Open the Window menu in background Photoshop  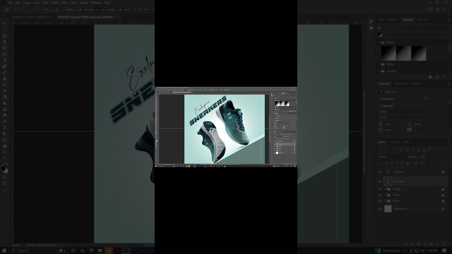96,2
